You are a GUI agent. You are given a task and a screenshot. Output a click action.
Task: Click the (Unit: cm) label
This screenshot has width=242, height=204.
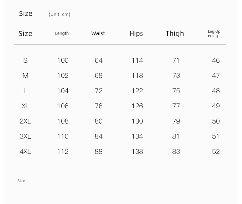pos(59,14)
